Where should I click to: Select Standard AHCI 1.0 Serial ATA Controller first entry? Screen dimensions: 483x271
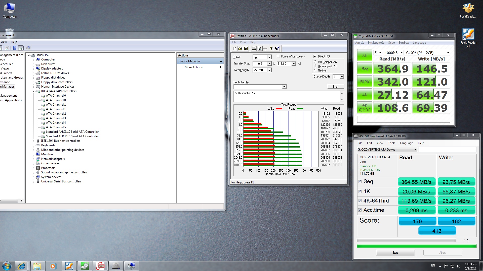coord(72,132)
